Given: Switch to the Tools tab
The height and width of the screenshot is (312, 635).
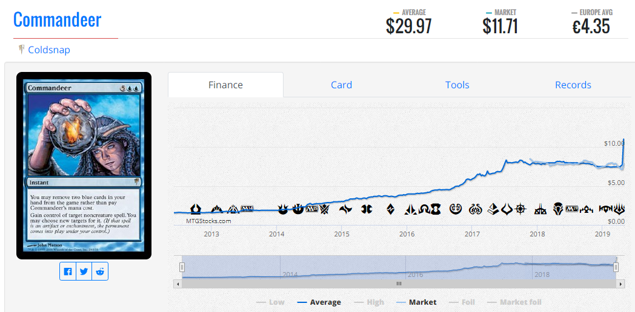Looking at the screenshot, I should [x=457, y=85].
